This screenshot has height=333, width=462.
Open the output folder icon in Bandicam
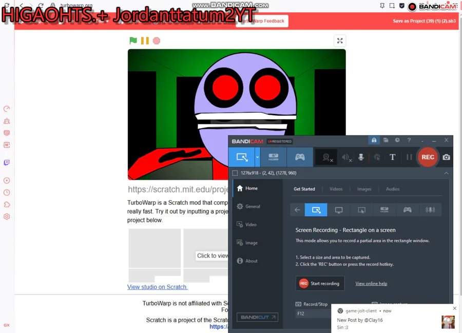pos(386,140)
